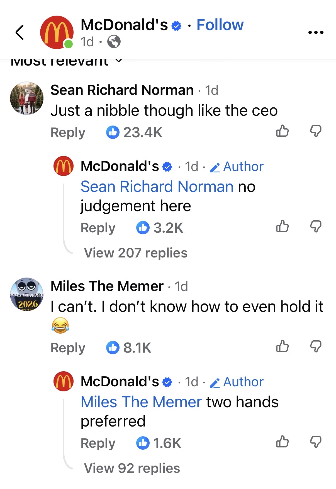Screen dimensions: 336x489
Task: Click the three-dot options menu
Action: pyautogui.click(x=316, y=32)
